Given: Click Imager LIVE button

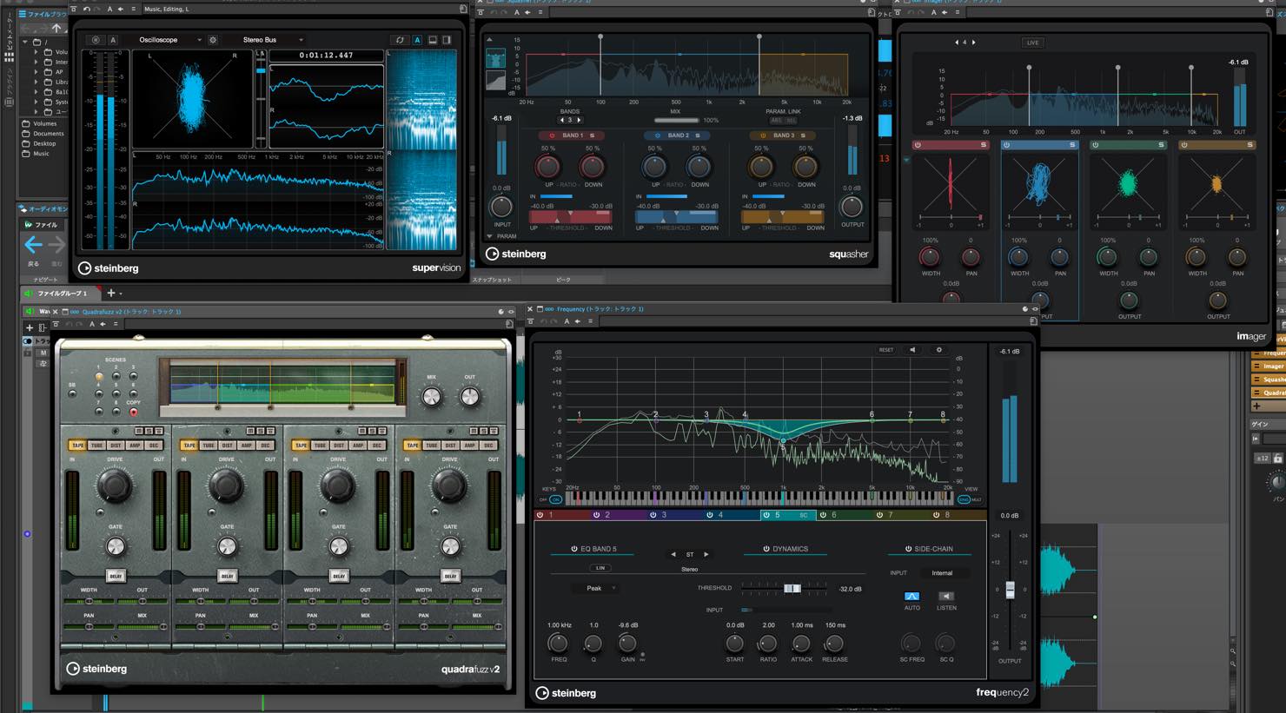Looking at the screenshot, I should [1032, 43].
